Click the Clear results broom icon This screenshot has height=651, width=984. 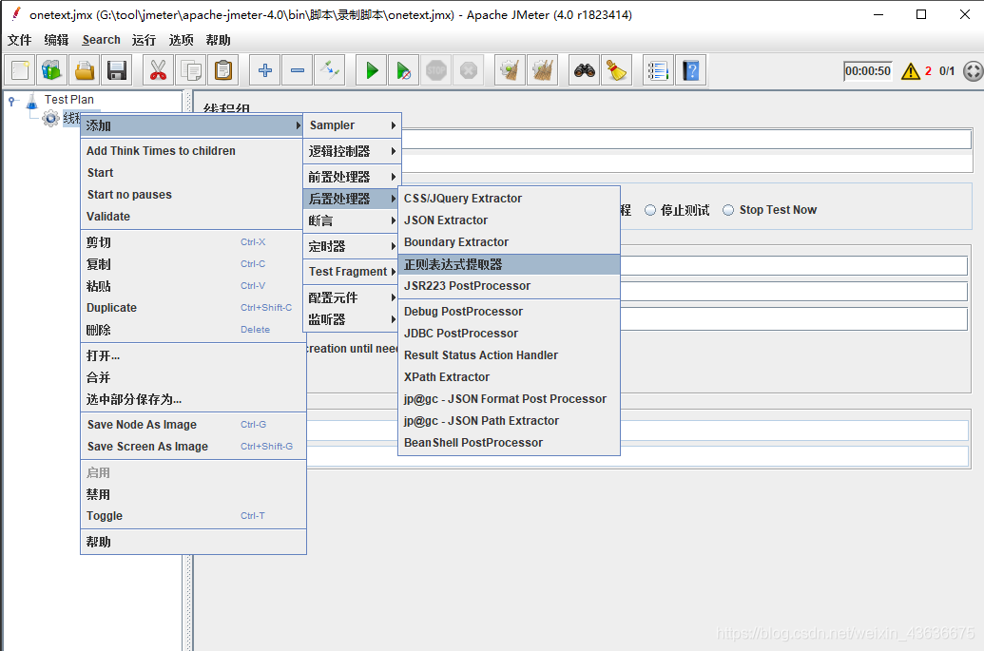pyautogui.click(x=511, y=70)
